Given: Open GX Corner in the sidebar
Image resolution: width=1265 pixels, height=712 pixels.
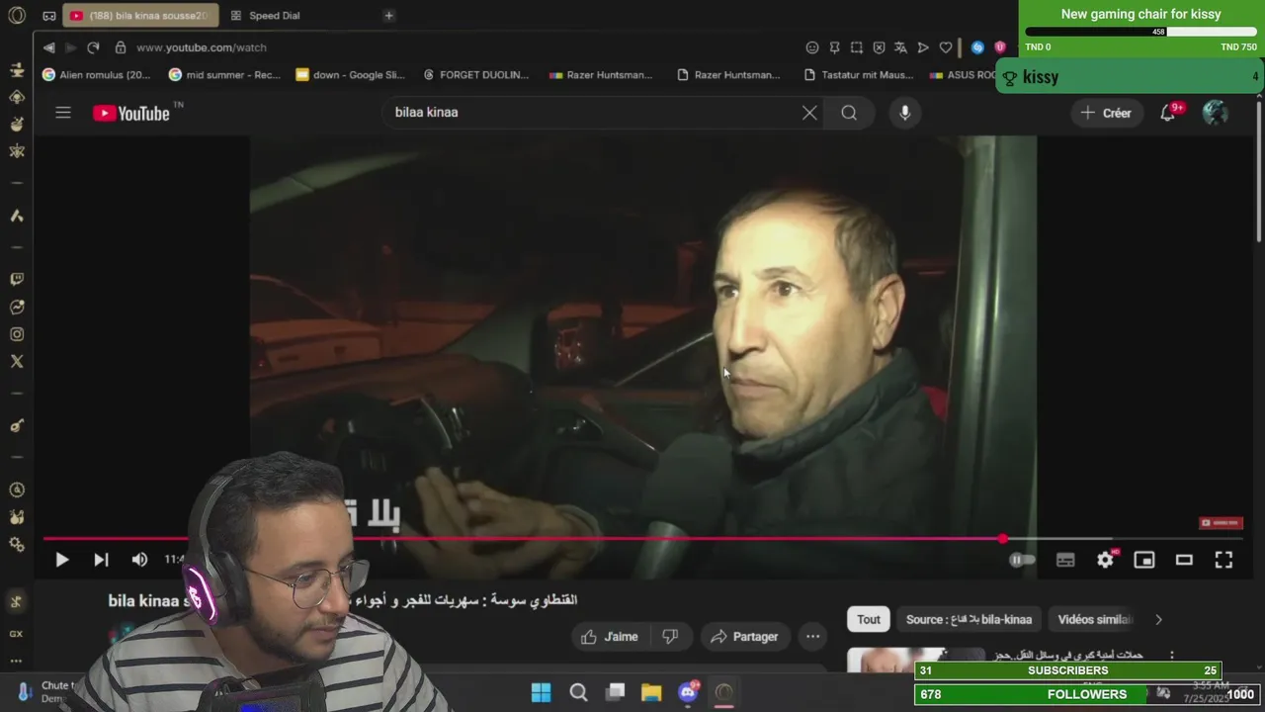Looking at the screenshot, I should (x=17, y=634).
